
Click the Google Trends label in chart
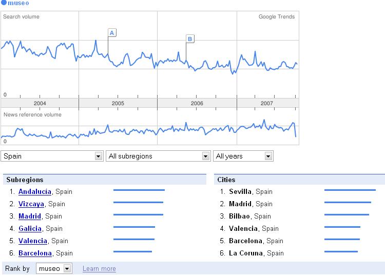(277, 17)
